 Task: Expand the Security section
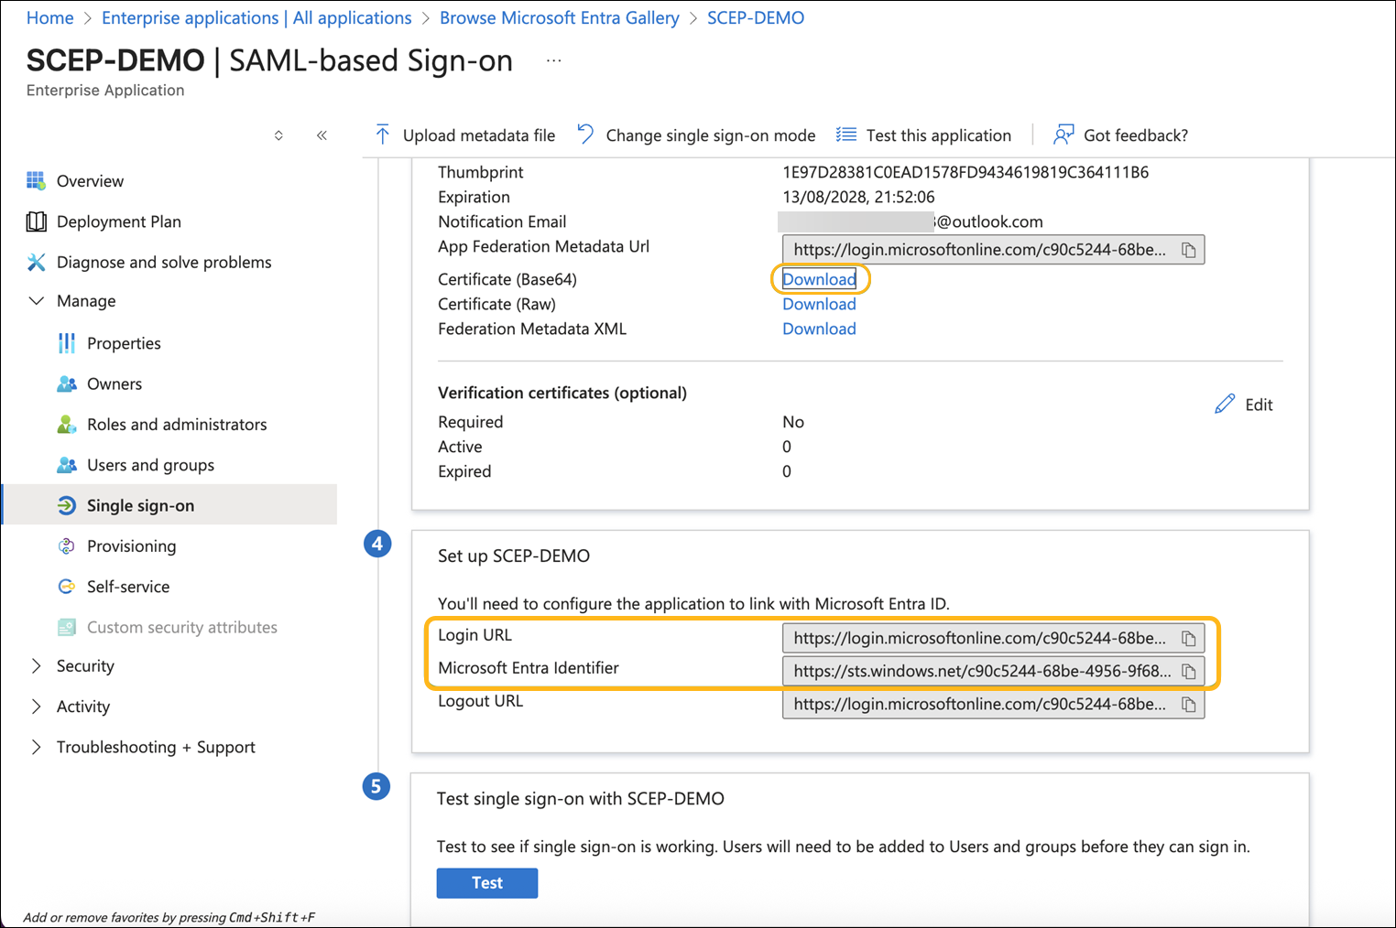tap(37, 666)
